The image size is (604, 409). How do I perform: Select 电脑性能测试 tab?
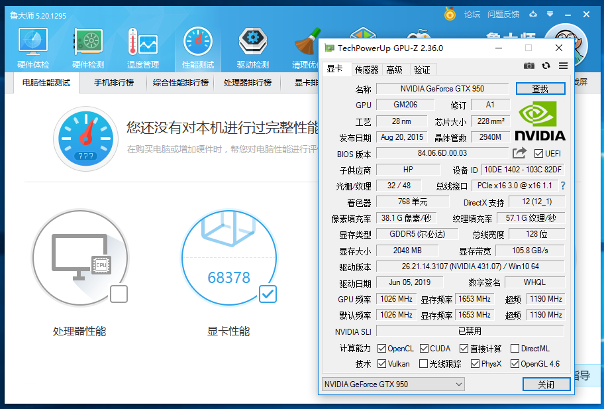(46, 82)
